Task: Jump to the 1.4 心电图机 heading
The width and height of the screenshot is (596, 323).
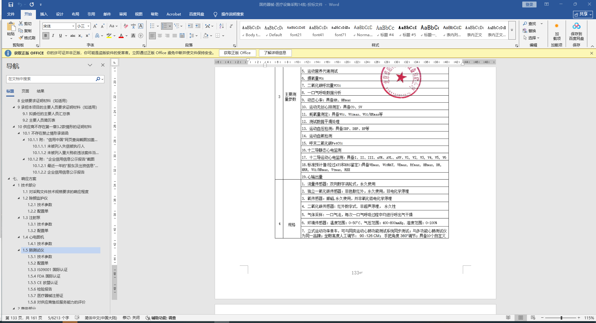Action: click(x=33, y=237)
